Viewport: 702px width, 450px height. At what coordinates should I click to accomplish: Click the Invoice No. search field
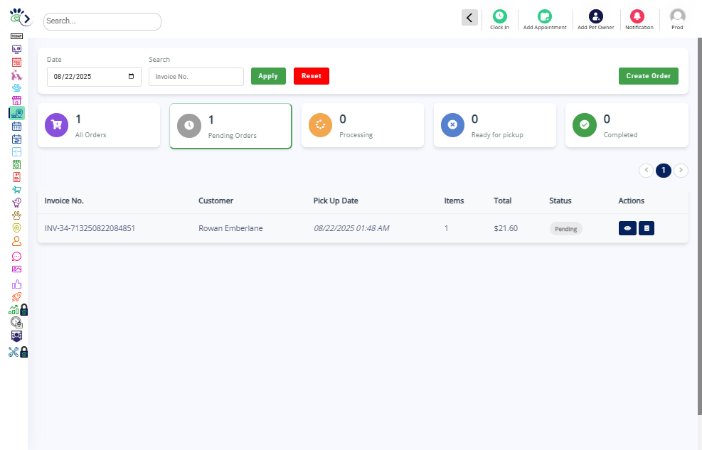coord(196,77)
